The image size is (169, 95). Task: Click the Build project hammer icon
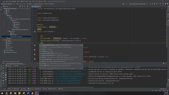tap(127, 4)
